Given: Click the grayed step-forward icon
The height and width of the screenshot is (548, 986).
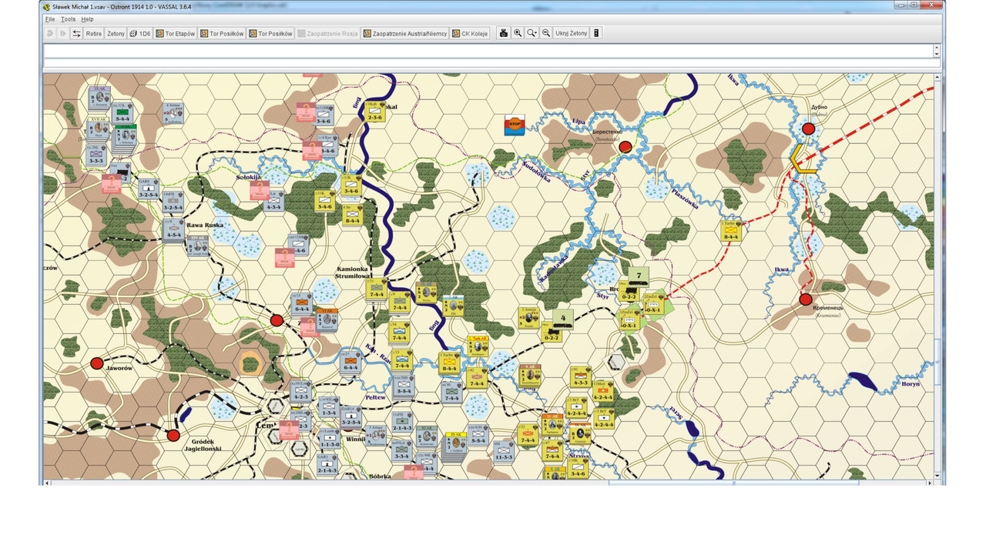Looking at the screenshot, I should coord(63,34).
